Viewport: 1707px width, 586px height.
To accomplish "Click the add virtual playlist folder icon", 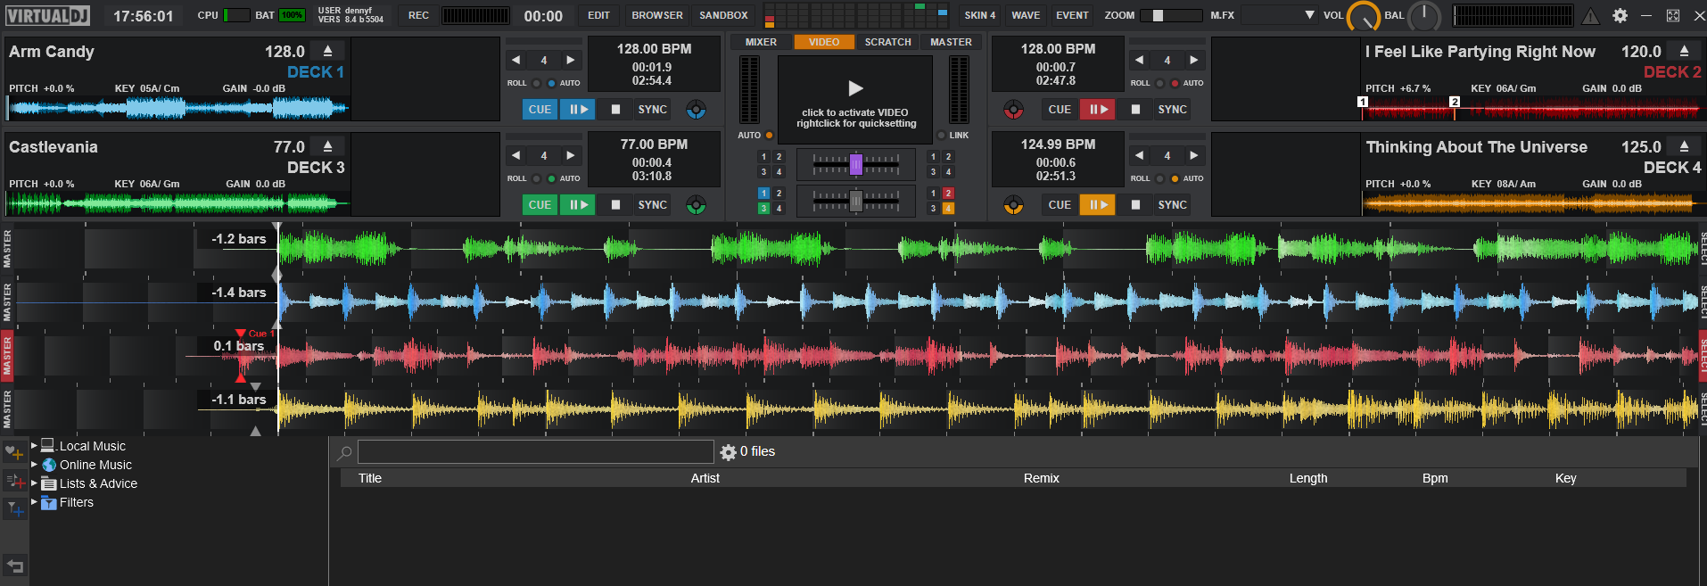I will point(14,482).
